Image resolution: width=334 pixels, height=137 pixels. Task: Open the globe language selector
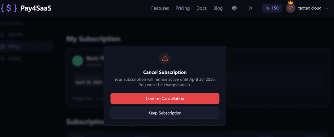234,8
